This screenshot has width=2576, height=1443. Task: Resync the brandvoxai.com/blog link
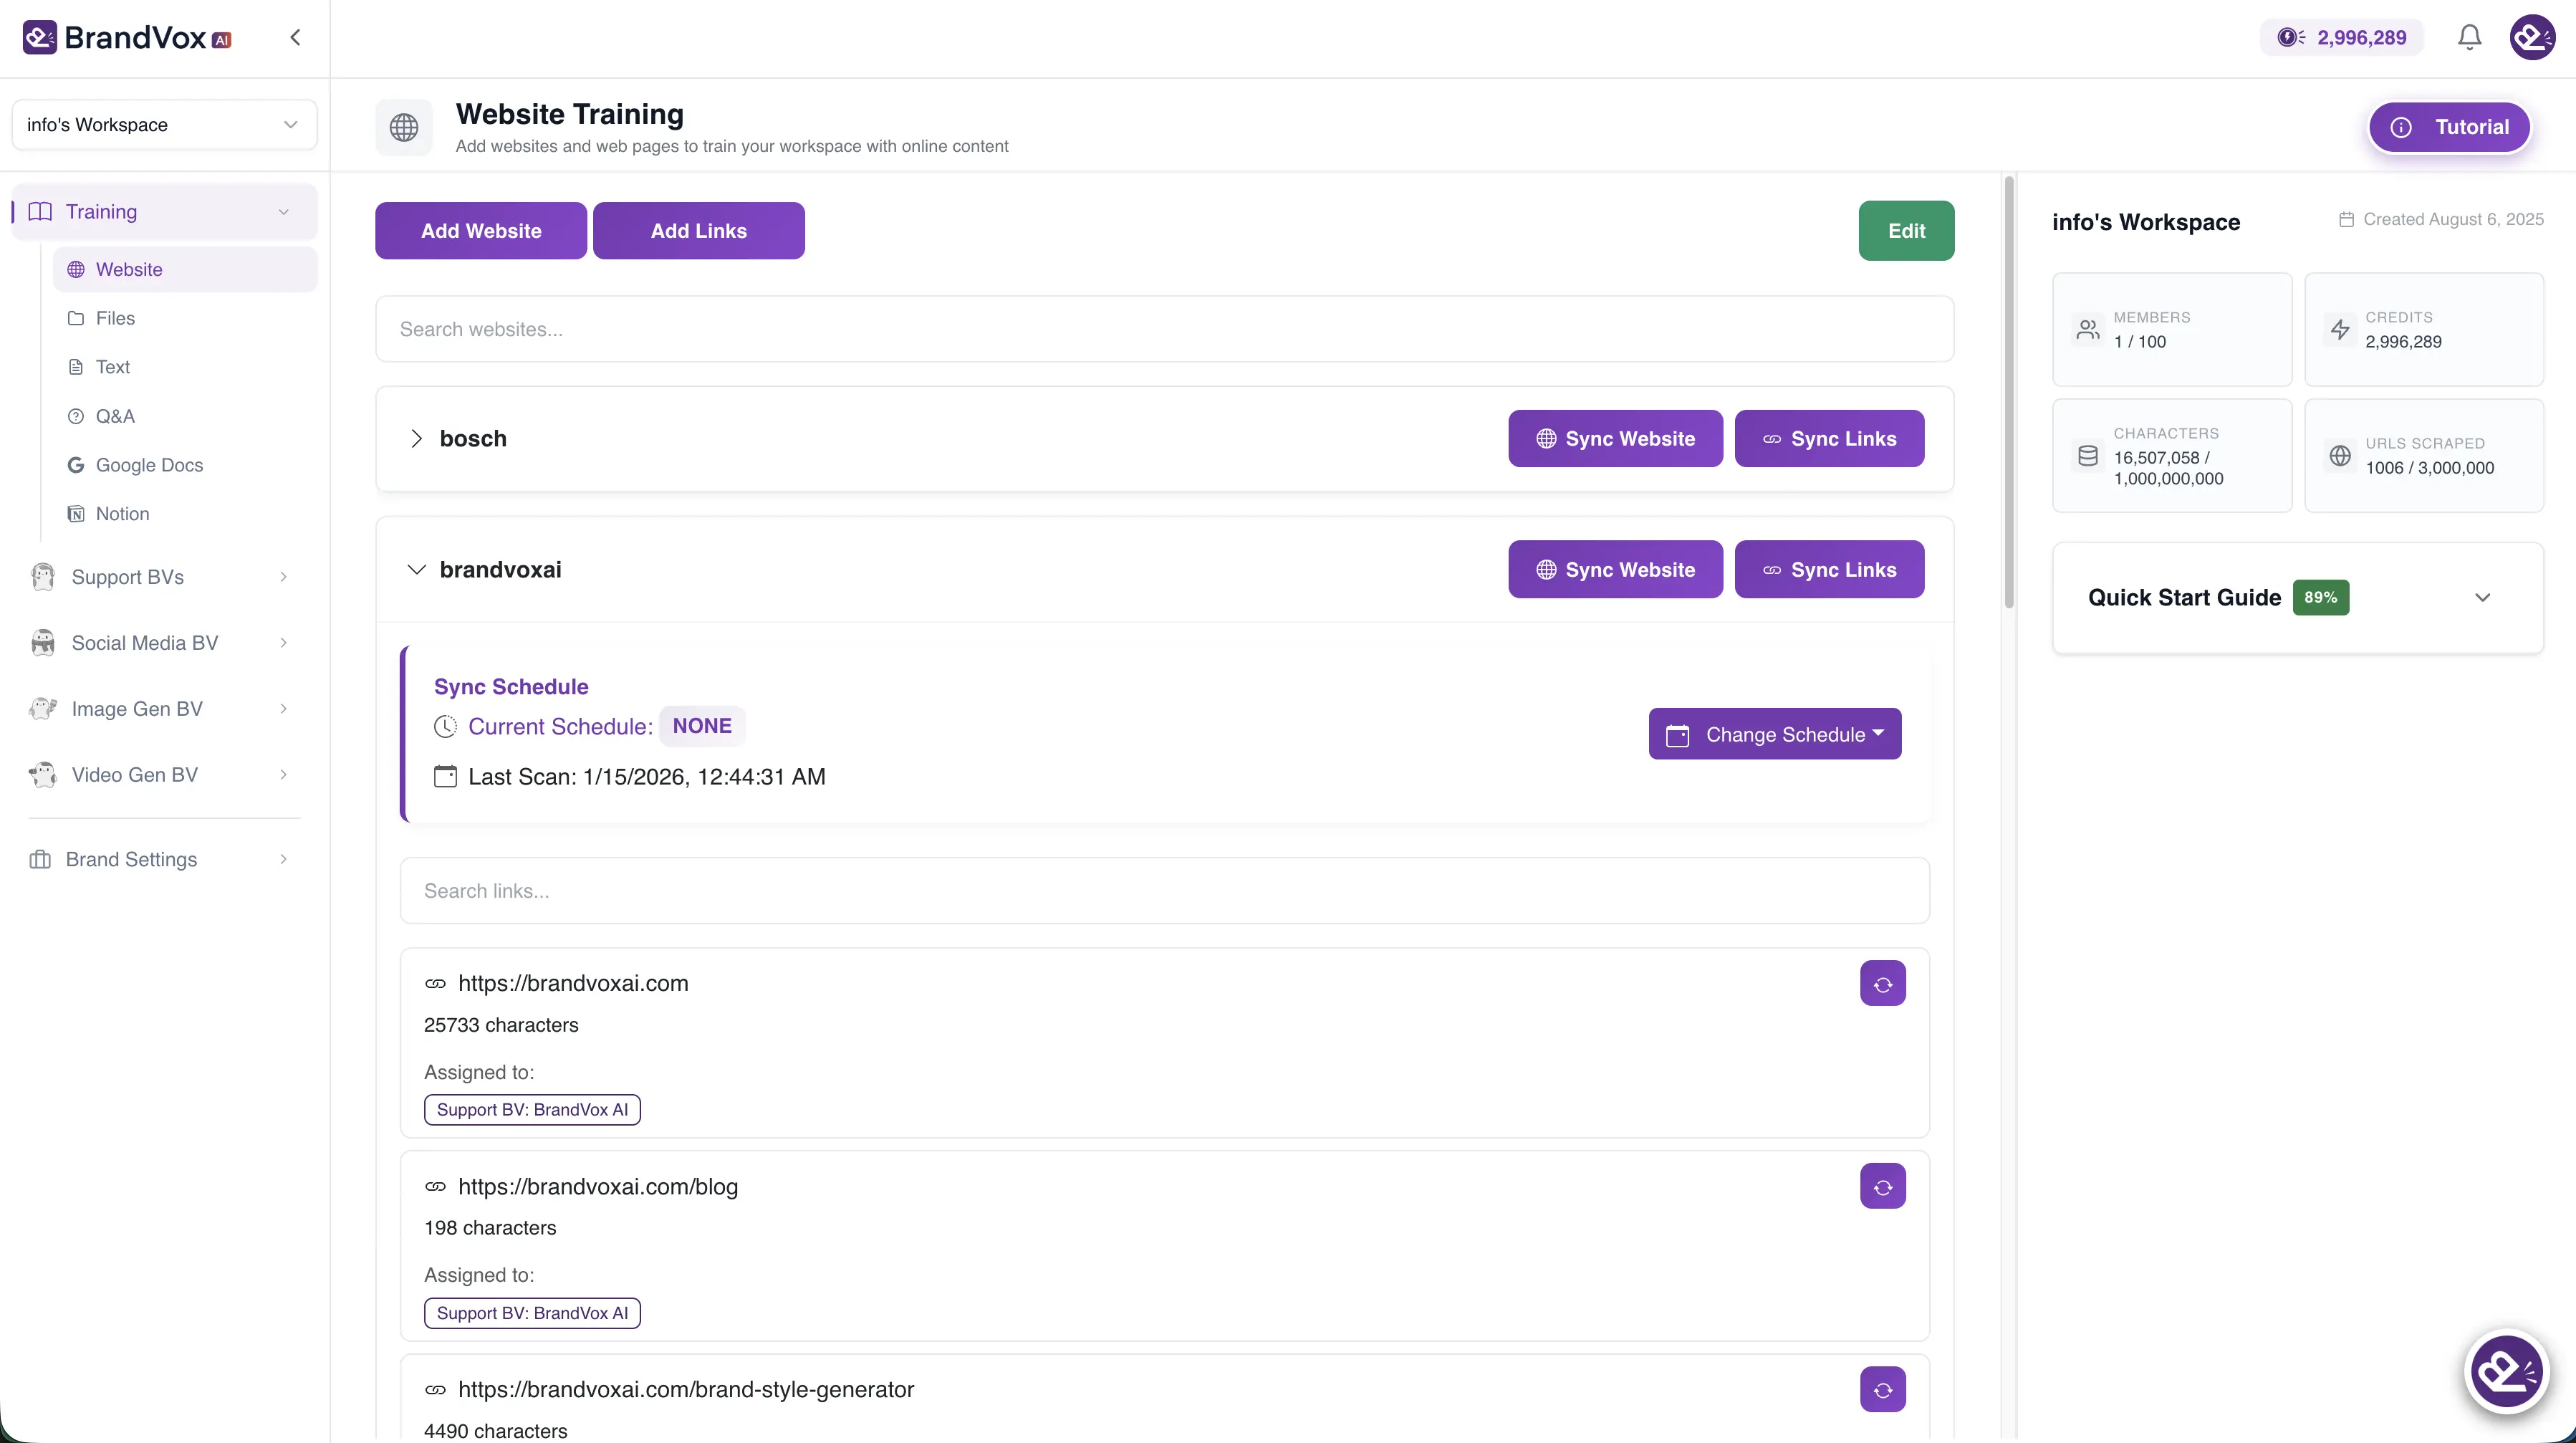pos(1883,1187)
